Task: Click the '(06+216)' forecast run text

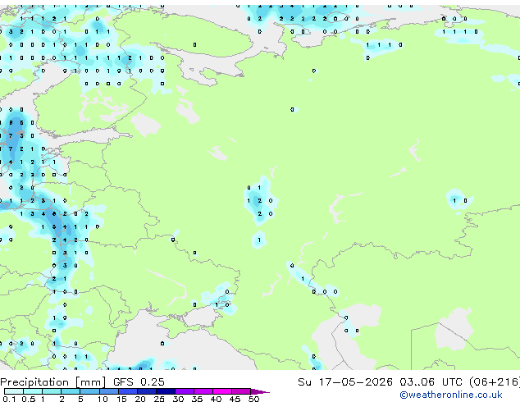Action: (495, 382)
